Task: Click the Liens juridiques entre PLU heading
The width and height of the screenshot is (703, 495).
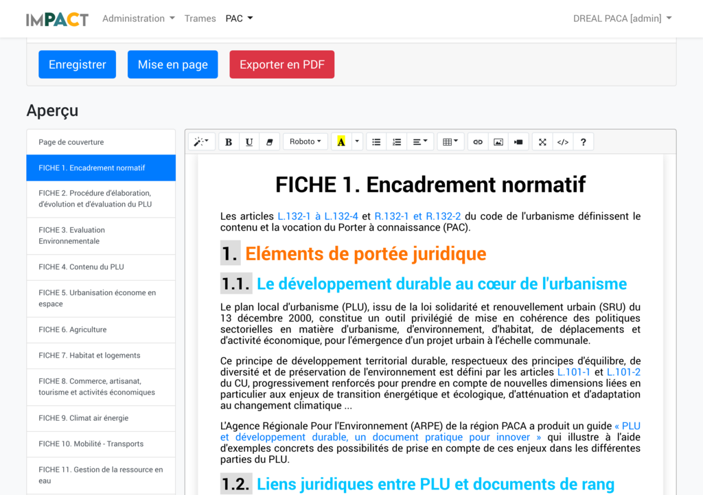Action: click(435, 484)
